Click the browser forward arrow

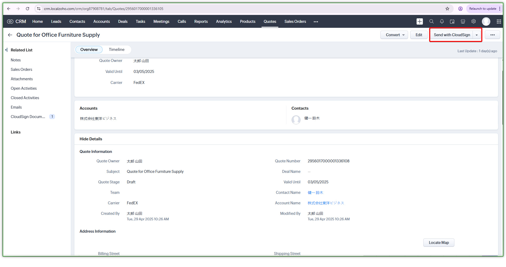[18, 9]
